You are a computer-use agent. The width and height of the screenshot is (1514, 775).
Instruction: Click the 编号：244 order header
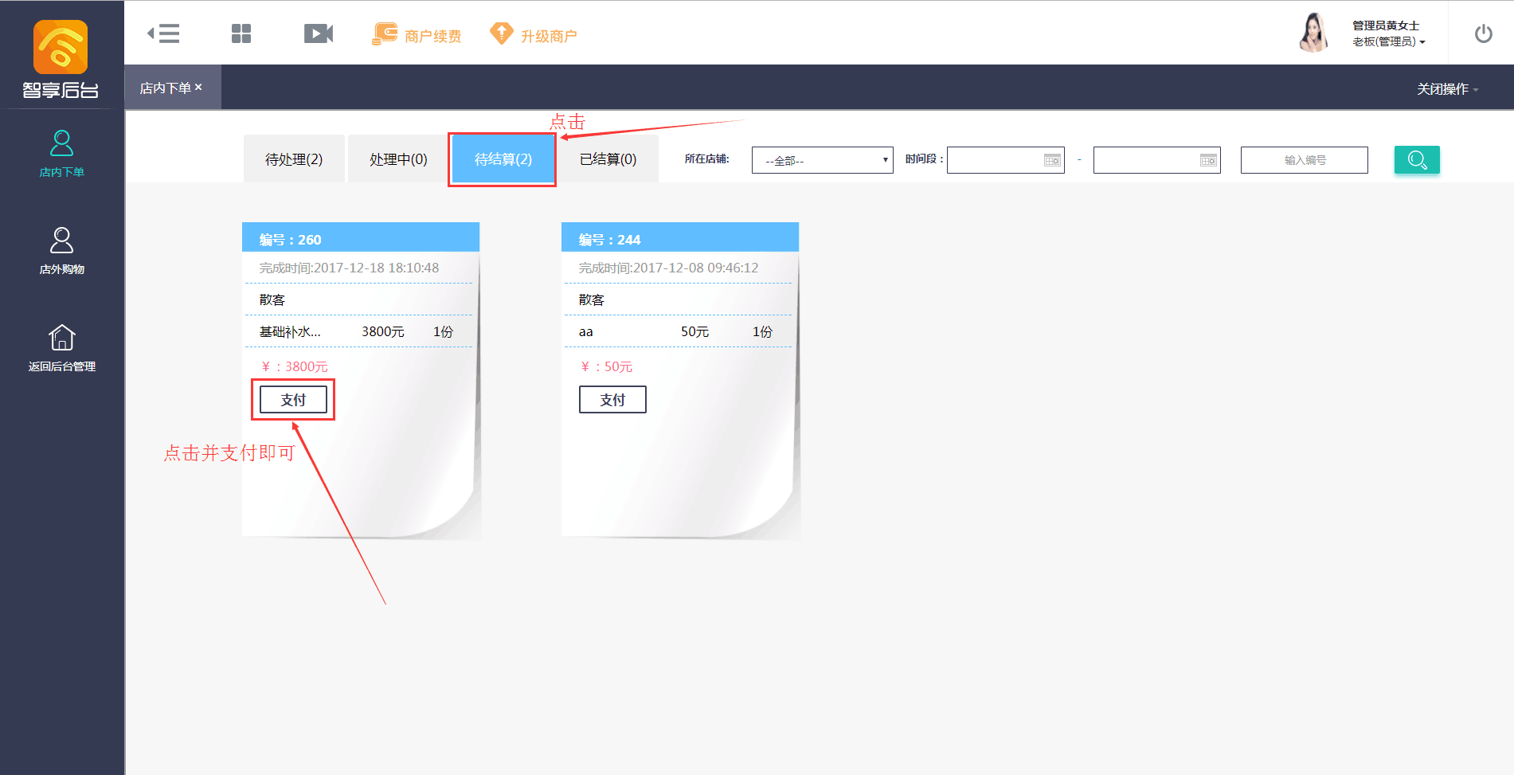(680, 237)
